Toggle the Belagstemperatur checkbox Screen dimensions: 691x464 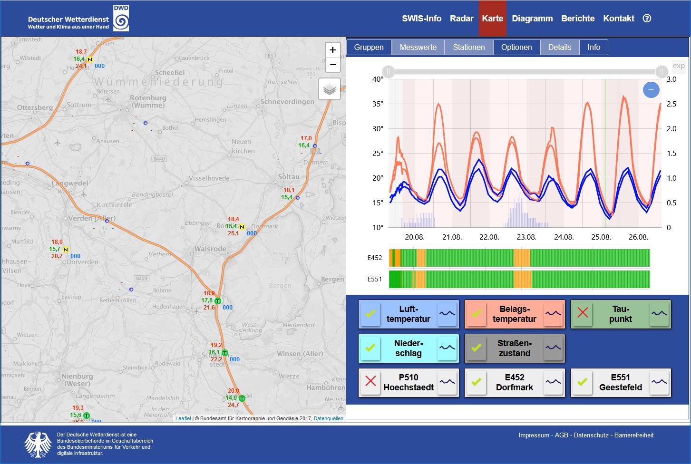tap(477, 314)
